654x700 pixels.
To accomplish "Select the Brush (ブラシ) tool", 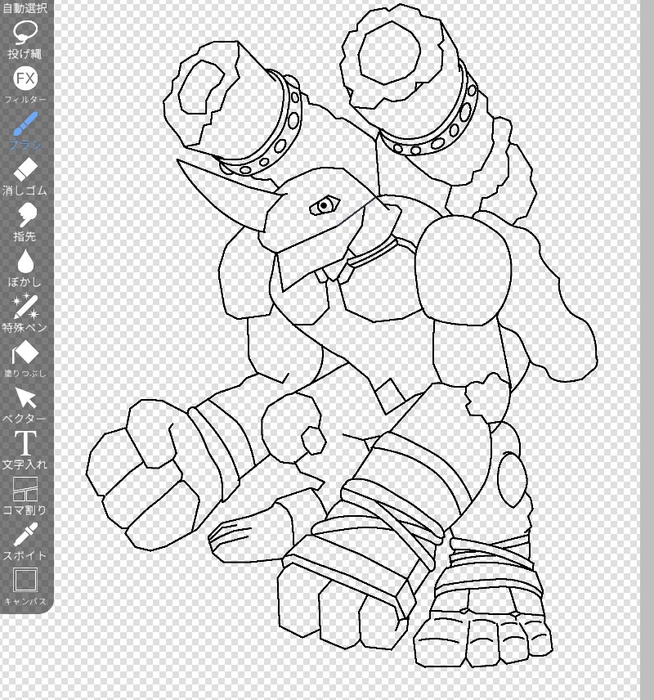I will (x=25, y=130).
